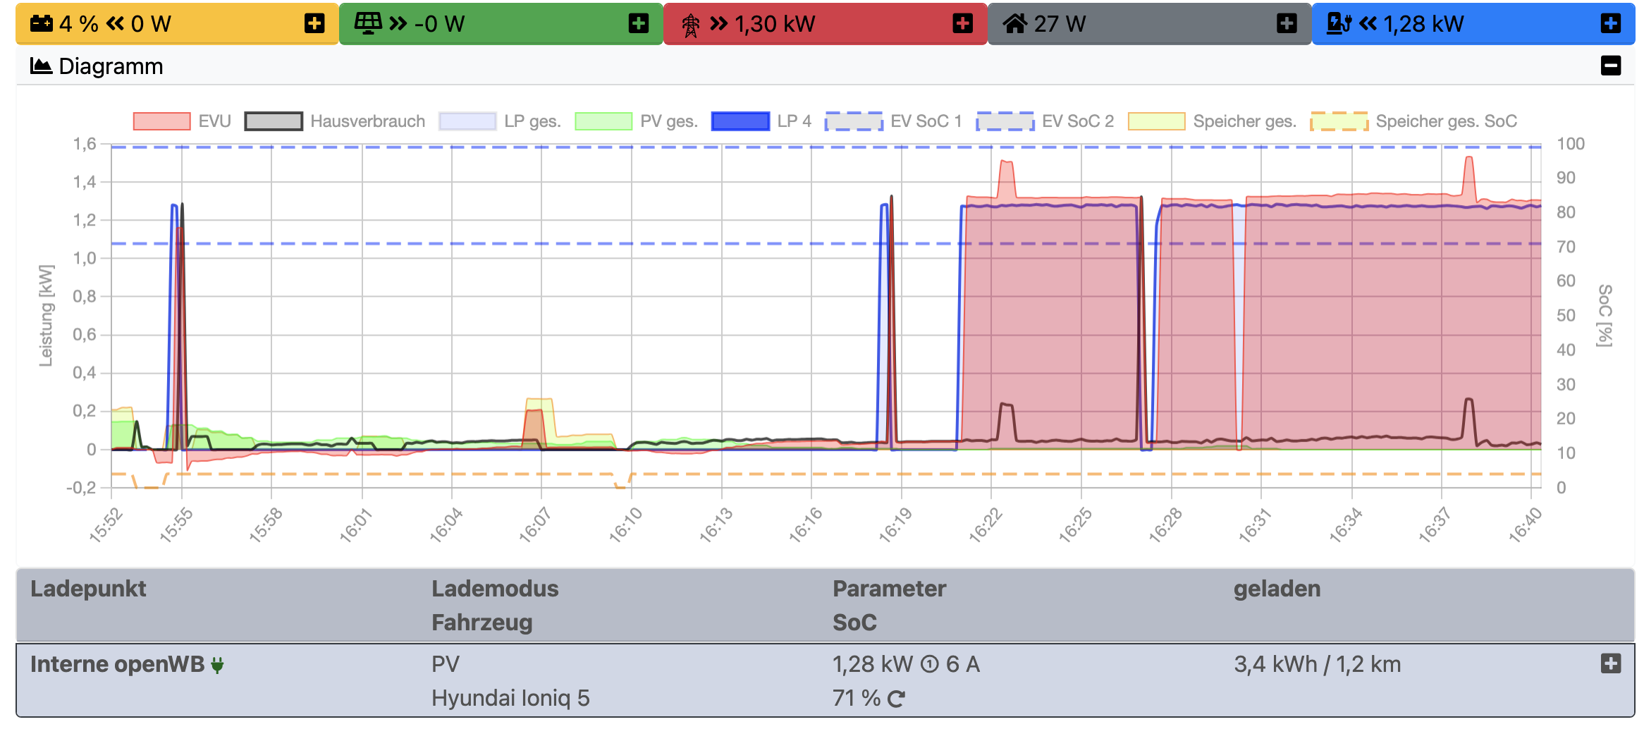The image size is (1644, 729).
Task: Click the charging station icon in blue panel
Action: (1338, 23)
